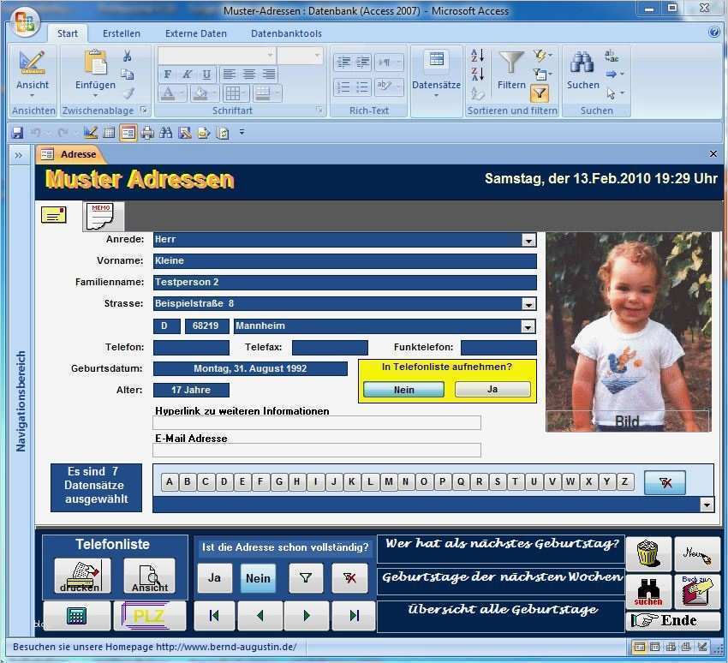Switch to the Erstellen ribbon tab
This screenshot has width=728, height=663.
tap(121, 33)
